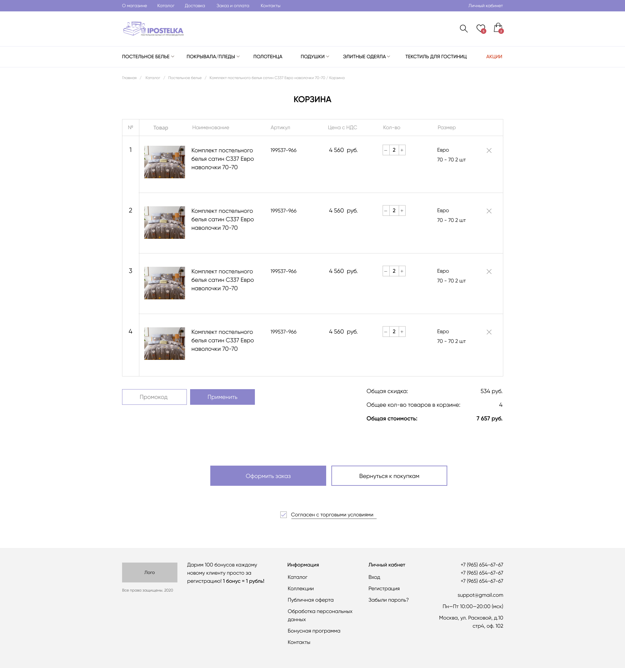Open the first product thumbnail image

[x=164, y=162]
